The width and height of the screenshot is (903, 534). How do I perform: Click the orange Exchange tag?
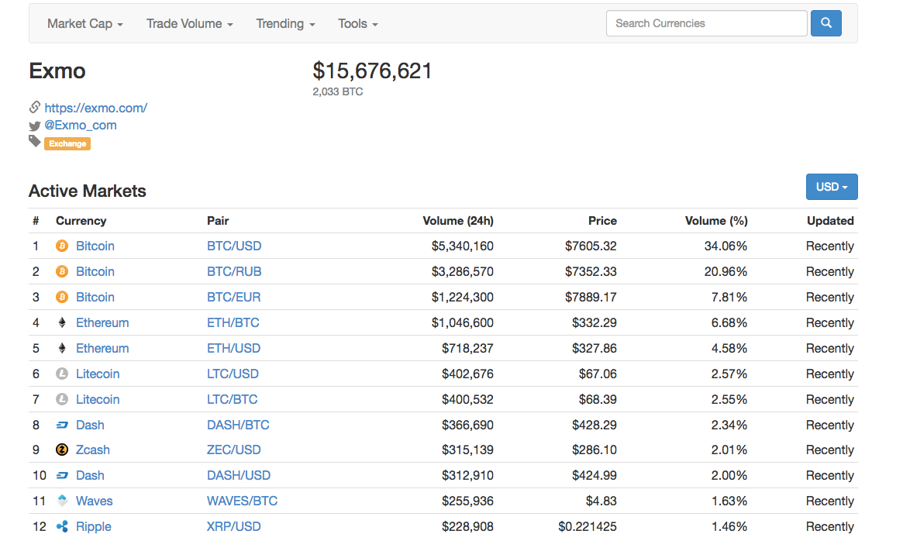click(x=67, y=143)
